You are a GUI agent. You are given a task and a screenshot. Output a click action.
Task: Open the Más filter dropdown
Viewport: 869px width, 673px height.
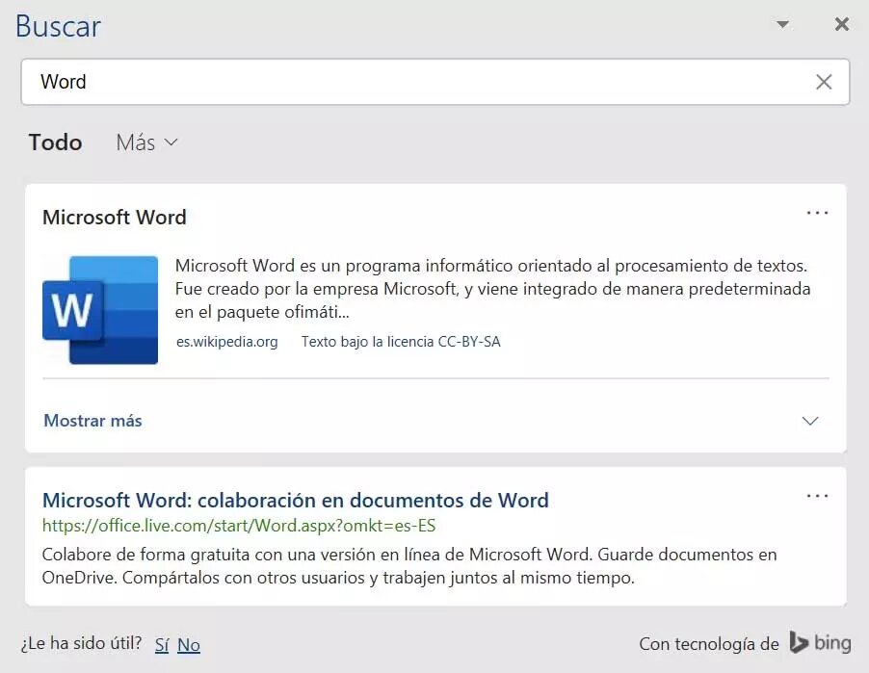[146, 142]
